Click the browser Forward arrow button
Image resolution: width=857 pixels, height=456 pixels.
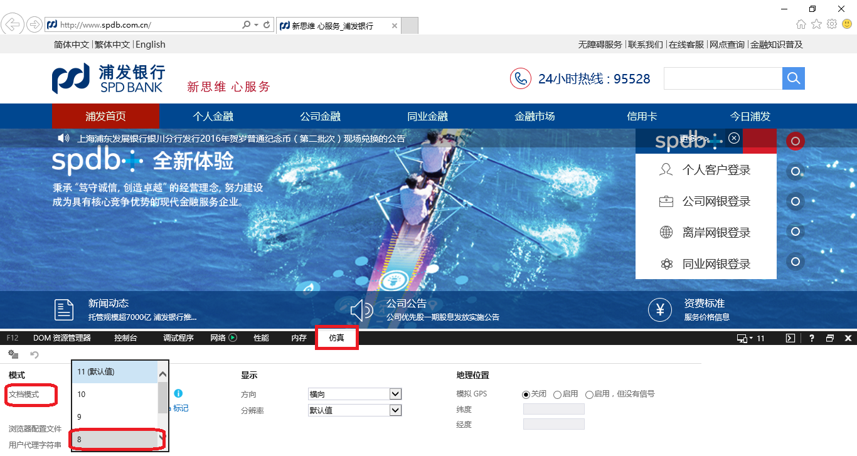[x=34, y=25]
